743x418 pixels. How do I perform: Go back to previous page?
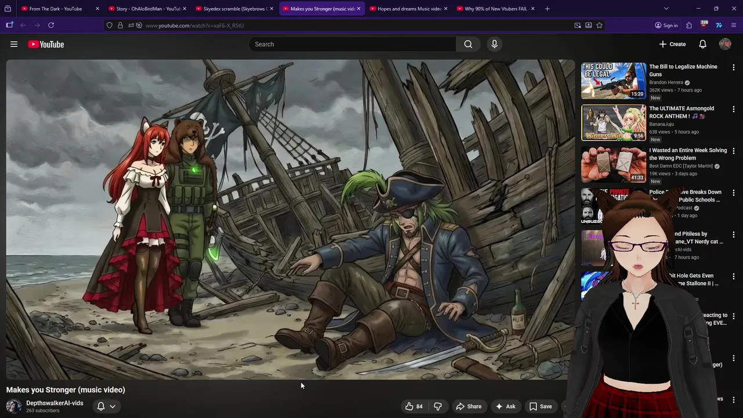23,25
